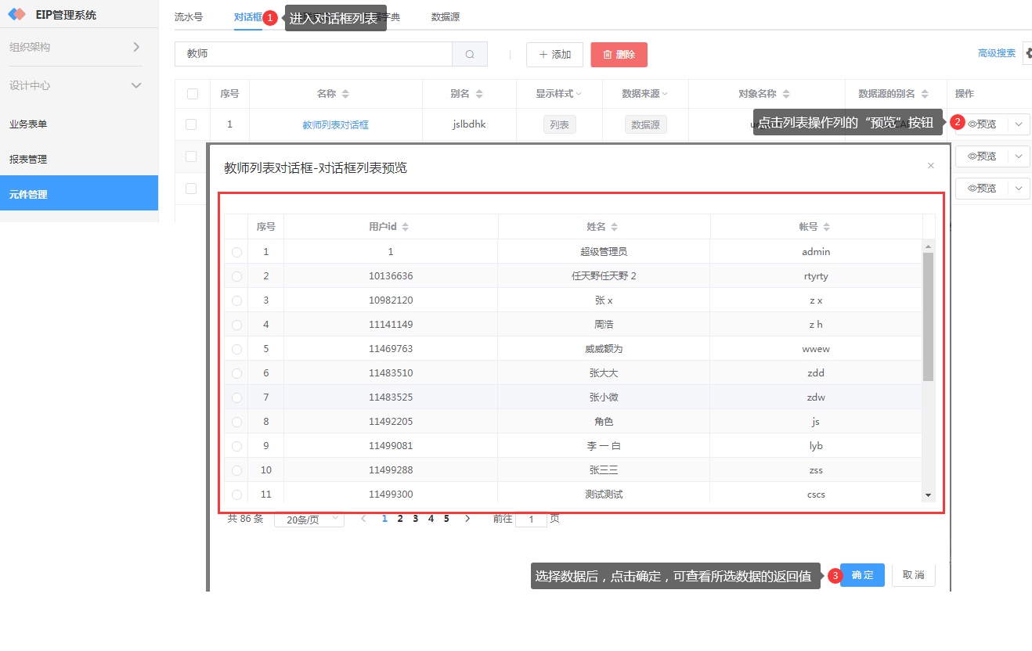Click sort icon on 用户id column
This screenshot has width=1032, height=651.
(405, 227)
